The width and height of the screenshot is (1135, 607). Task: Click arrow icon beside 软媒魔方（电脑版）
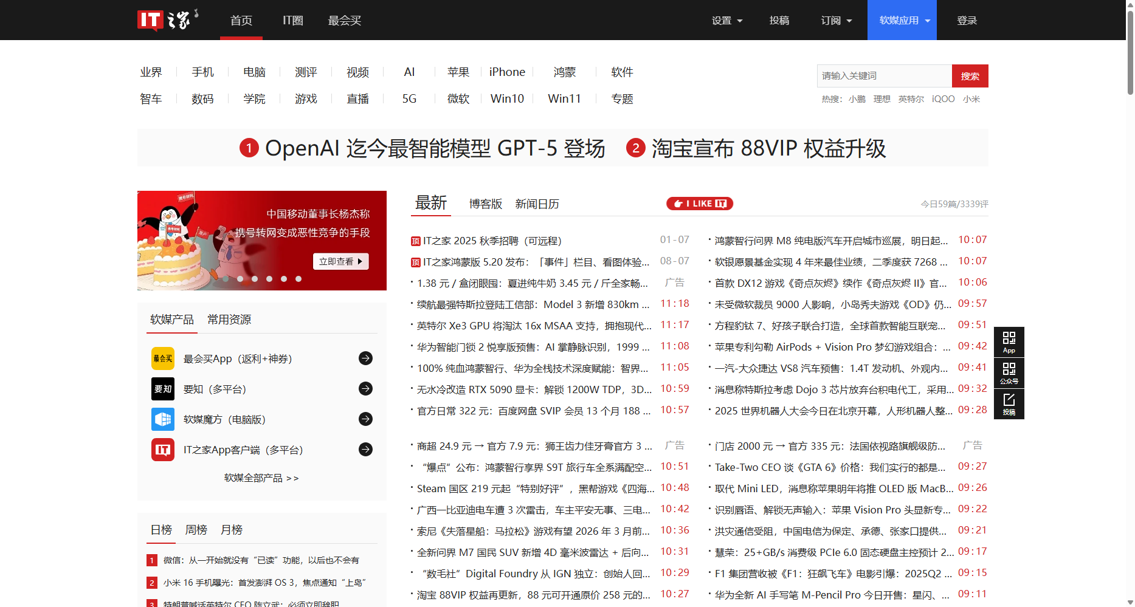pos(365,419)
